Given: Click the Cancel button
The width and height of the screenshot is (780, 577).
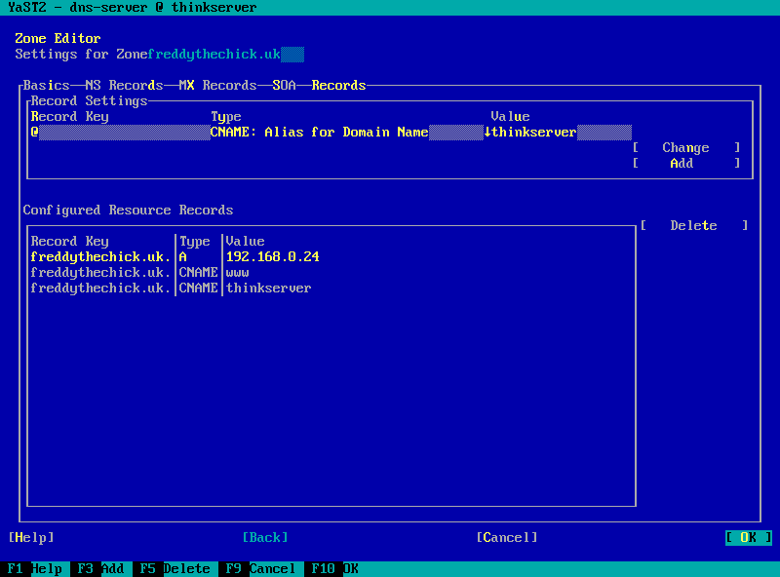Looking at the screenshot, I should (507, 538).
